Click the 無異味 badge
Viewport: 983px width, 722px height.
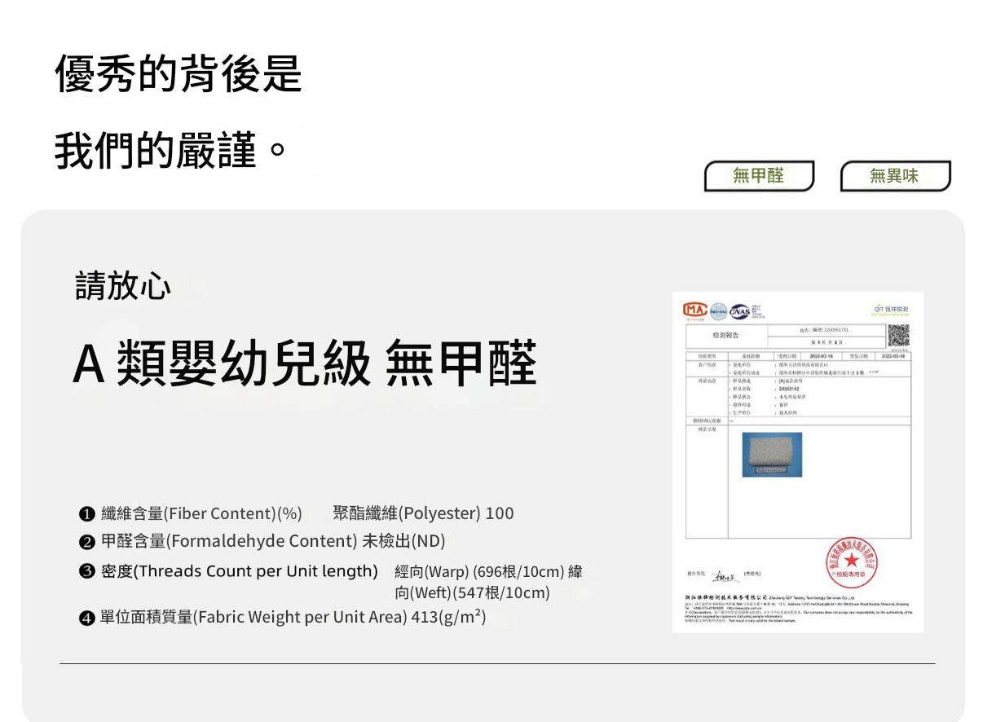(x=895, y=176)
